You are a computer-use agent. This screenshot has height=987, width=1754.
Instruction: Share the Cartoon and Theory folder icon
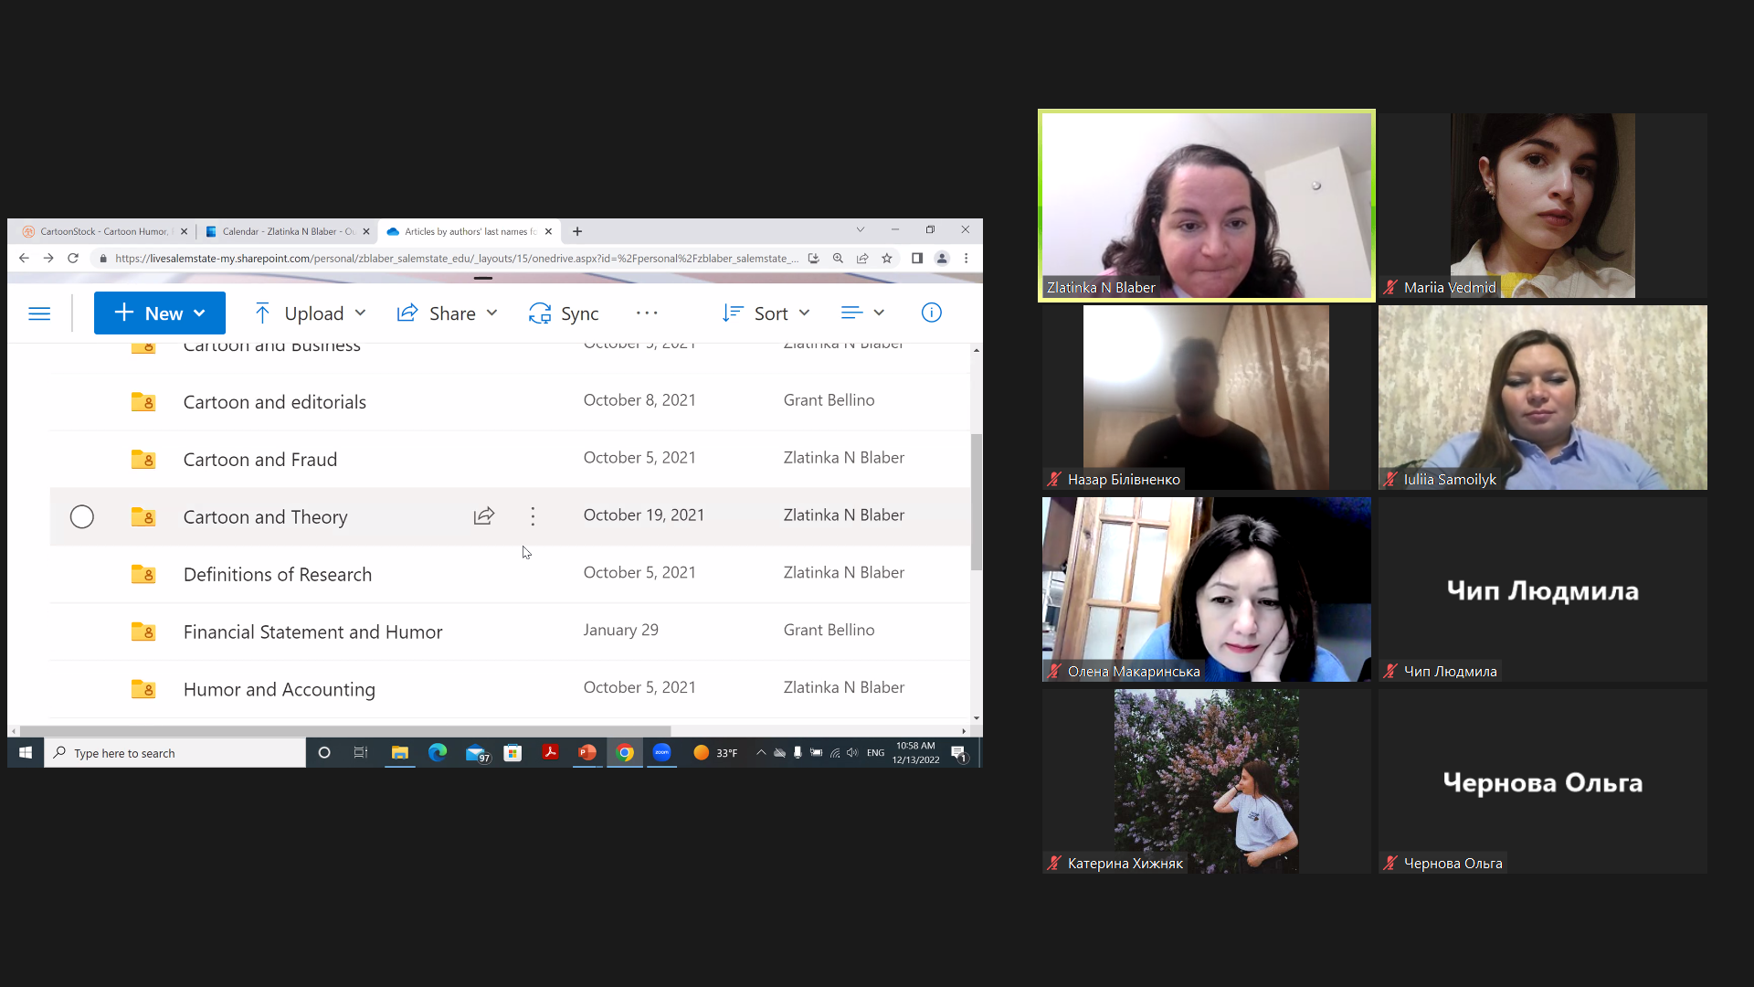[484, 516]
